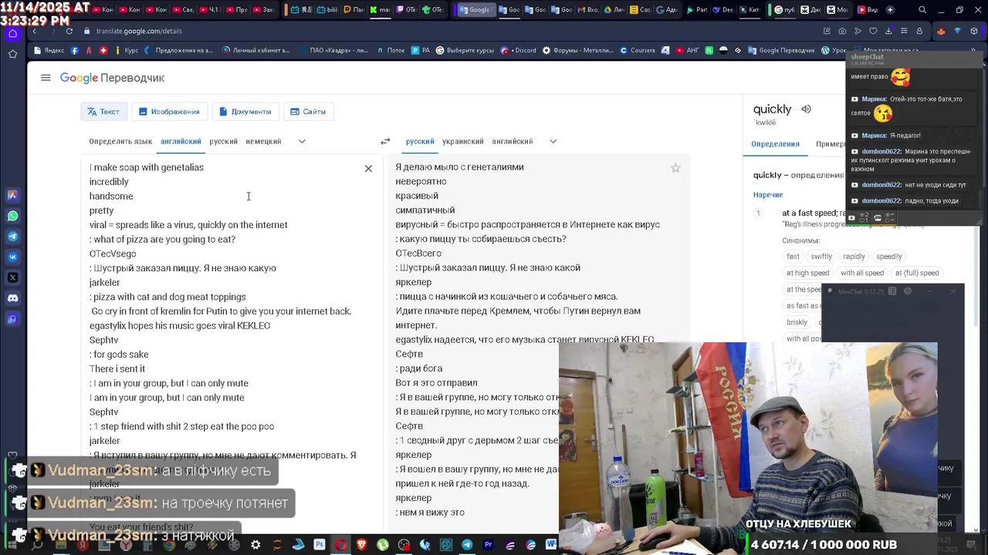
Task: Open Aria AI in the Opera sidebar
Action: (x=12, y=195)
